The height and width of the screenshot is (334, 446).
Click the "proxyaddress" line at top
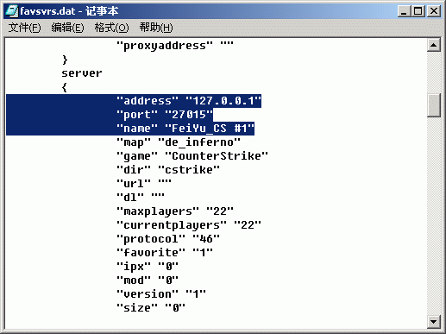click(x=175, y=46)
